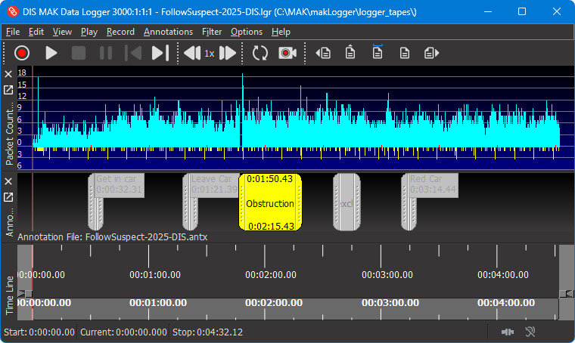575x343 pixels.
Task: Select the yellow Obstruction annotation
Action: click(x=270, y=203)
